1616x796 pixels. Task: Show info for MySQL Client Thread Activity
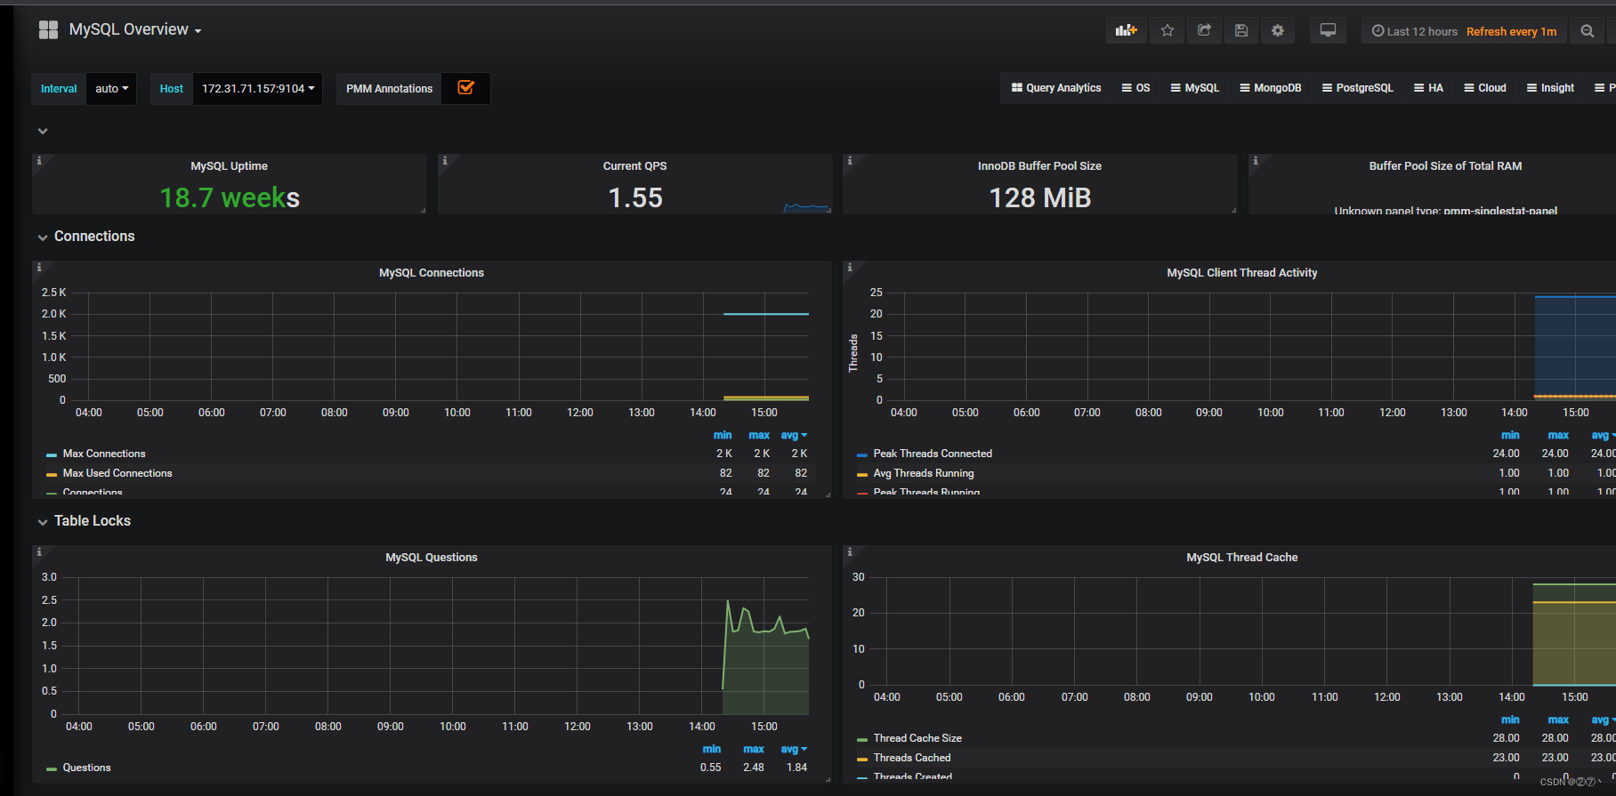point(849,267)
